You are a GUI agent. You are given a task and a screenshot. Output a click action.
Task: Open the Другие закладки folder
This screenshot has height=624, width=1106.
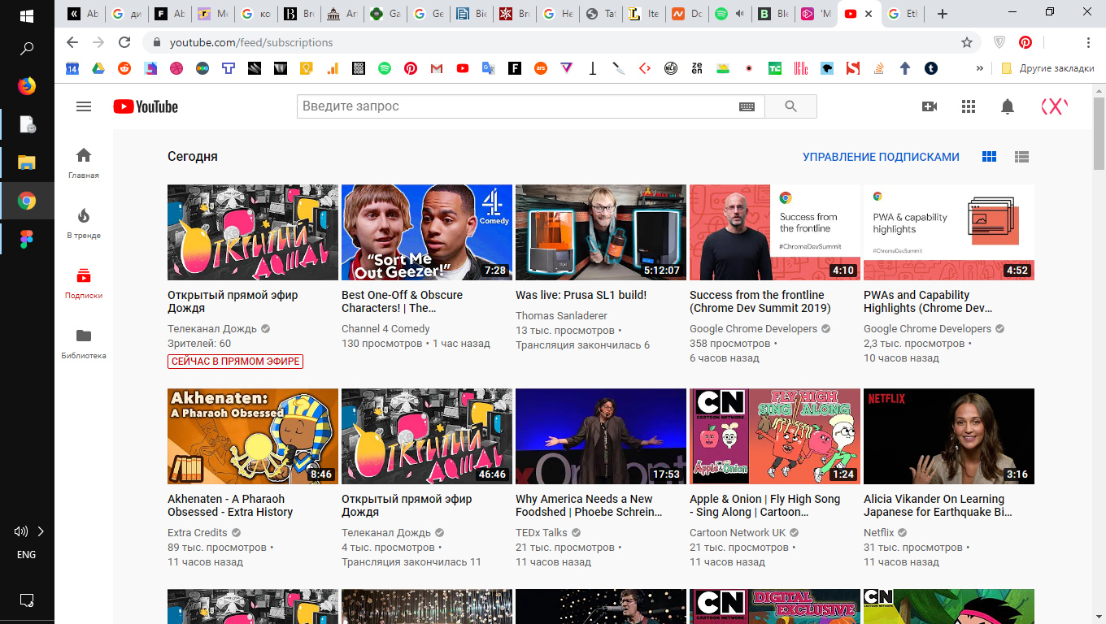1048,69
